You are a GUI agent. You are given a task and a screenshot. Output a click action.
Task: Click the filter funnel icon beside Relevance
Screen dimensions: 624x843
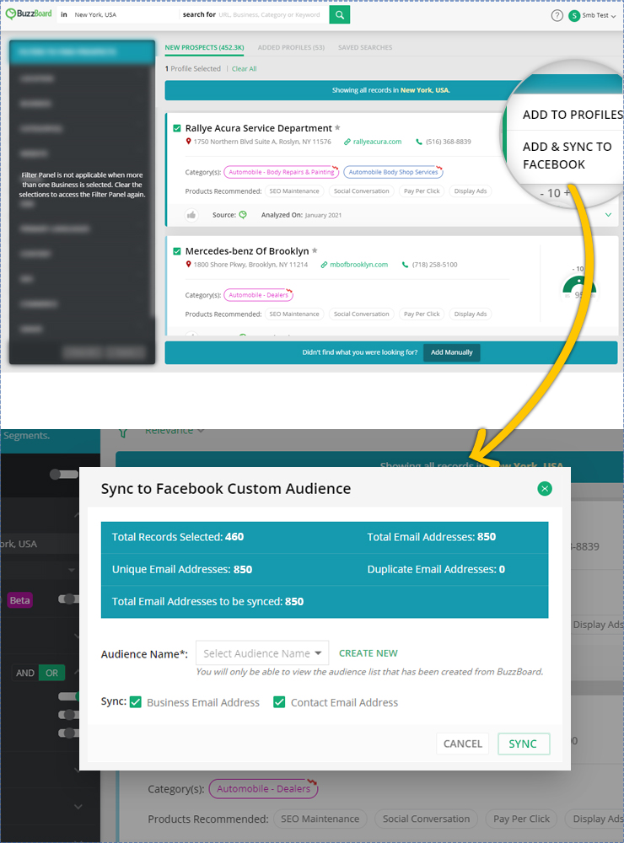(123, 432)
